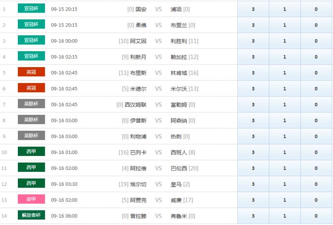
Task: Pick 1 for 伊普斯 vs 阿森纳
Action: point(285,121)
